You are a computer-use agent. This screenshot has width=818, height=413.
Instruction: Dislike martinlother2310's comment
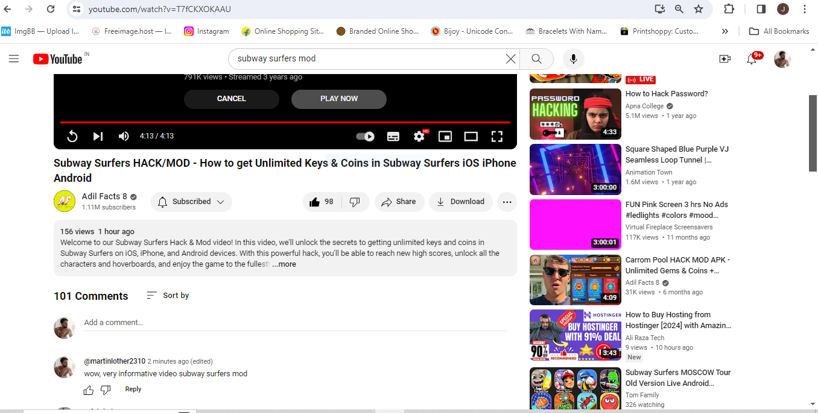pos(106,390)
